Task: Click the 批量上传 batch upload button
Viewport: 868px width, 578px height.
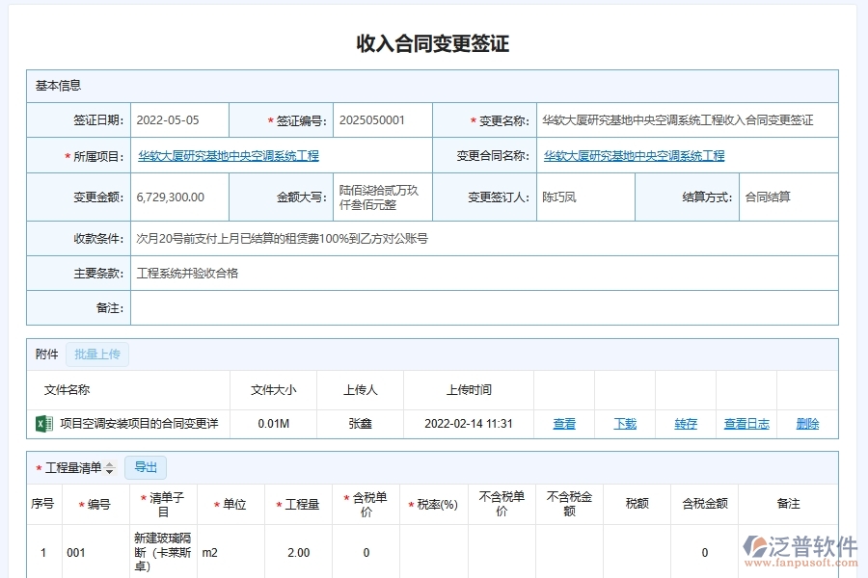Action: (96, 355)
